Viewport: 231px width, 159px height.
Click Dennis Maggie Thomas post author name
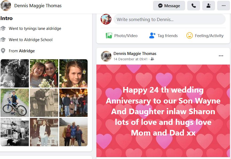(135, 54)
